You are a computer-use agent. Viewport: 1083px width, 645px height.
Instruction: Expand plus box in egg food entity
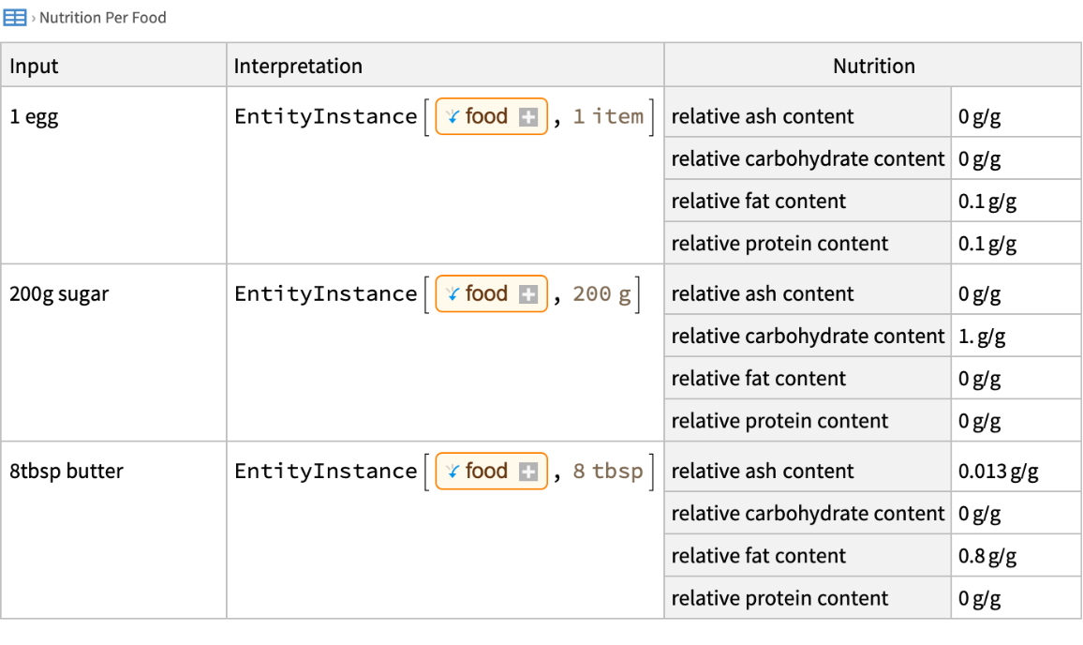click(528, 117)
